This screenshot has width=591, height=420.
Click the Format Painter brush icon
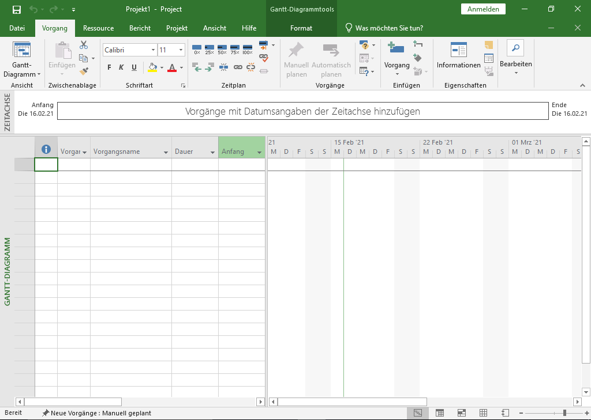tap(84, 71)
